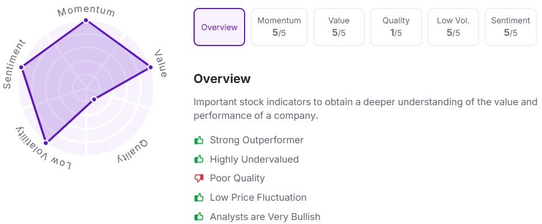
Task: Click the Low Volatility data point on radar
Action: point(45,142)
